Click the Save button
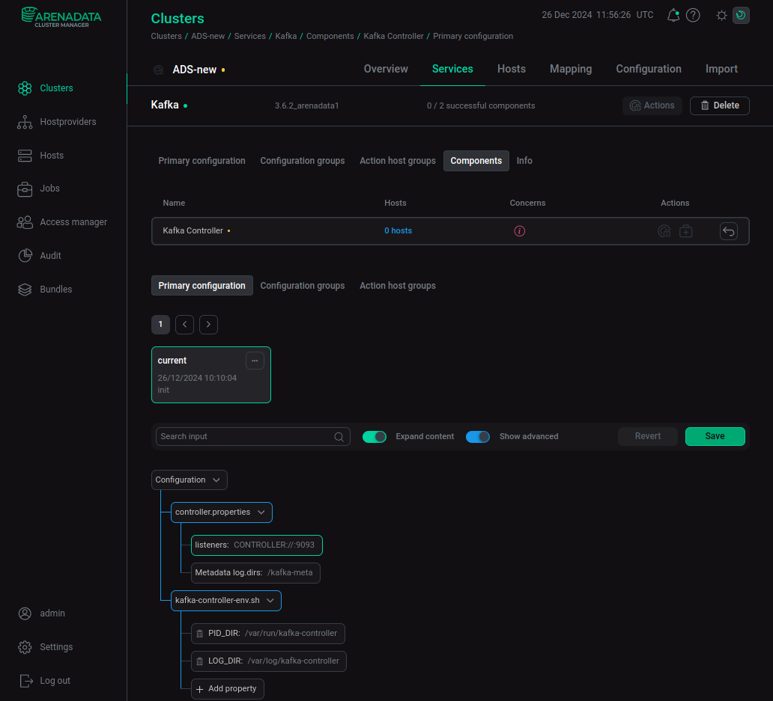The height and width of the screenshot is (701, 773). pyautogui.click(x=715, y=437)
